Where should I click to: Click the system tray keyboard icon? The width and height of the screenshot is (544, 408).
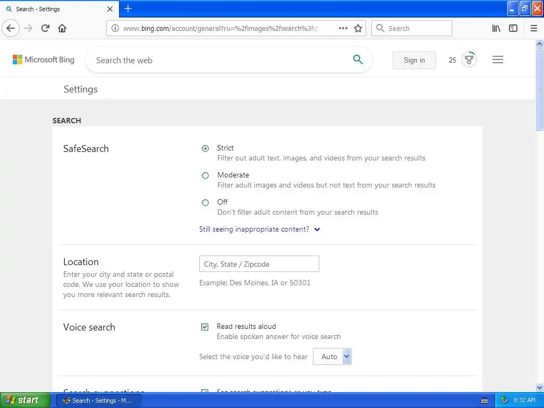coord(484,401)
